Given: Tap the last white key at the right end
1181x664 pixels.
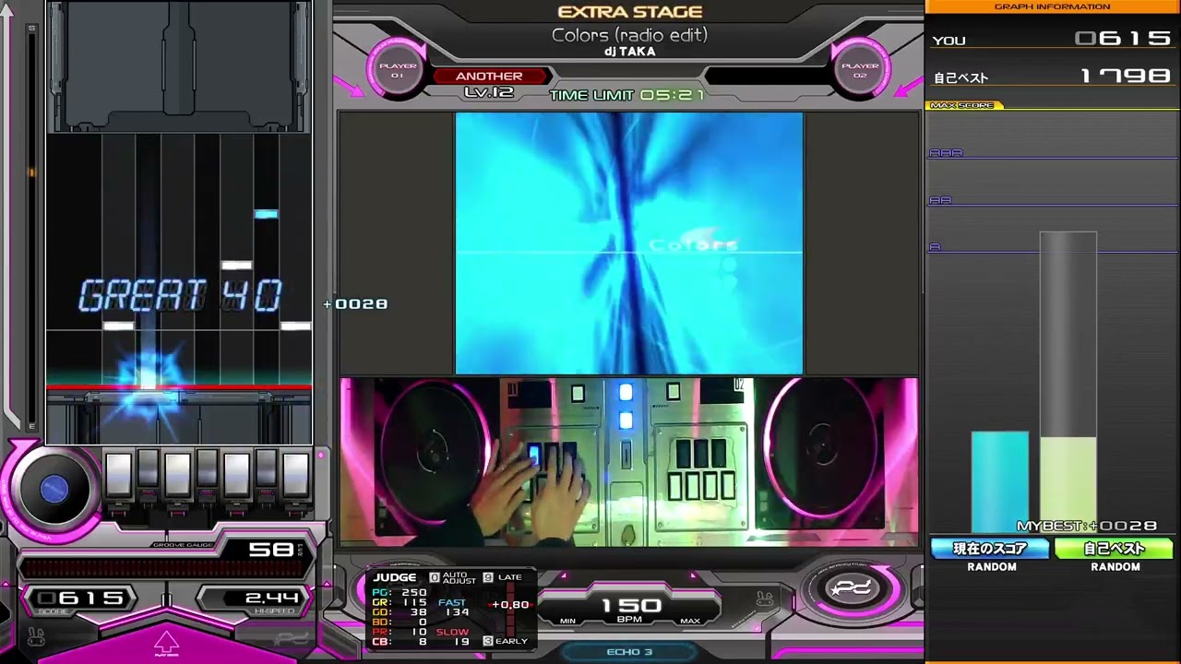Looking at the screenshot, I should click(x=295, y=476).
